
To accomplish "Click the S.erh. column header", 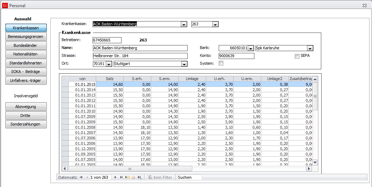I will coord(137,79).
